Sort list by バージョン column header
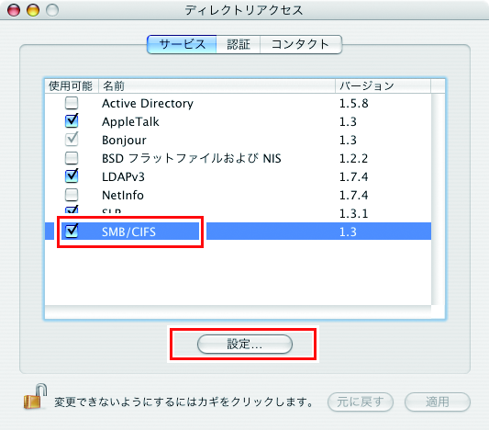This screenshot has width=489, height=430. 383,85
